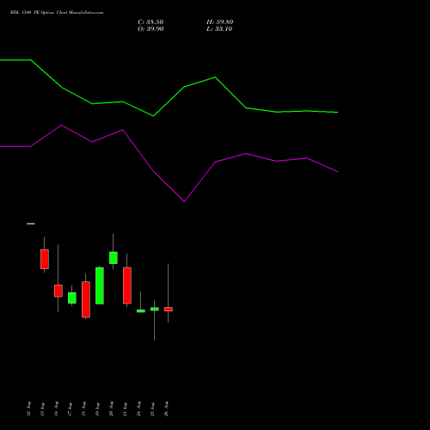
Task: Click the flat green dash marker for 12 Aug
Action: tap(31, 224)
